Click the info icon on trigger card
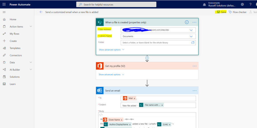Viewport: 257px width, 128px height. 187,22
